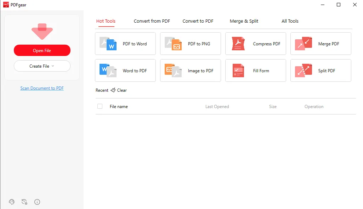Open the settings gear icon in sidebar
This screenshot has width=363, height=209.
pyautogui.click(x=24, y=202)
